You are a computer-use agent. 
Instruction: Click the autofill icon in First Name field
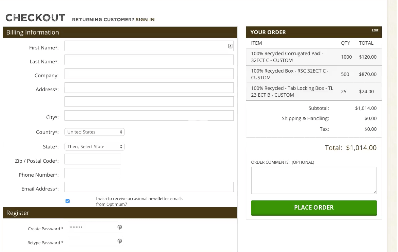[230, 46]
